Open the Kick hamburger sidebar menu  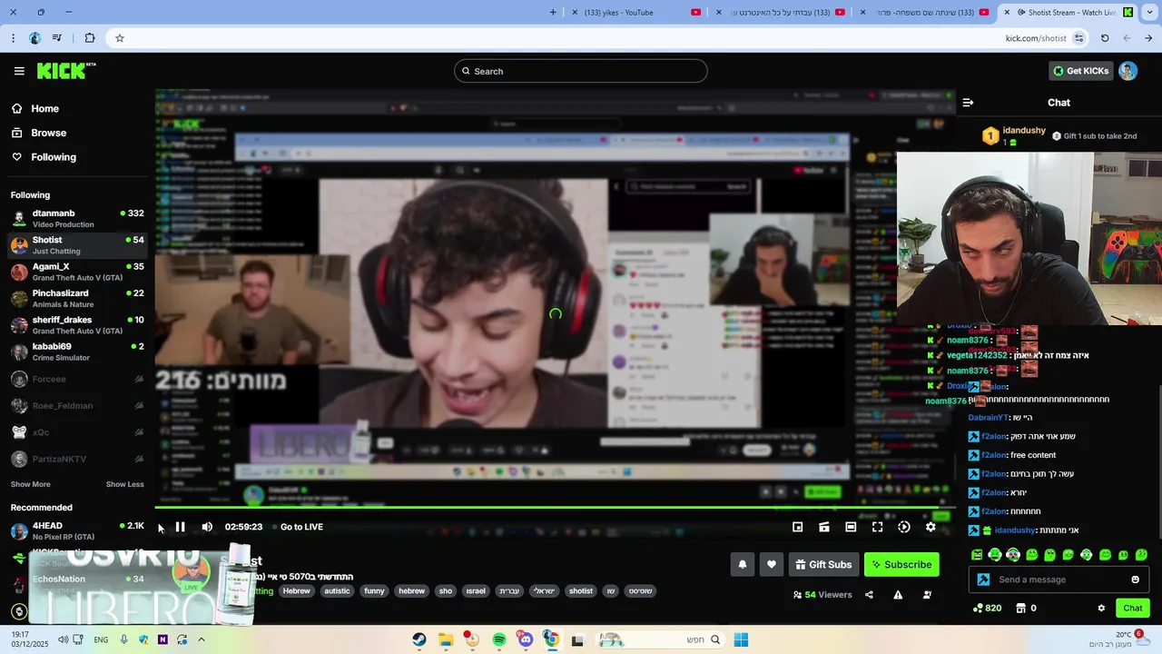(19, 71)
